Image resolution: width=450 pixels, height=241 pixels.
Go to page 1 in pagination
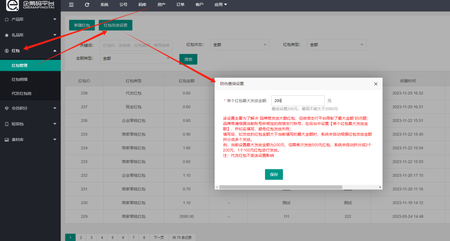[70, 237]
